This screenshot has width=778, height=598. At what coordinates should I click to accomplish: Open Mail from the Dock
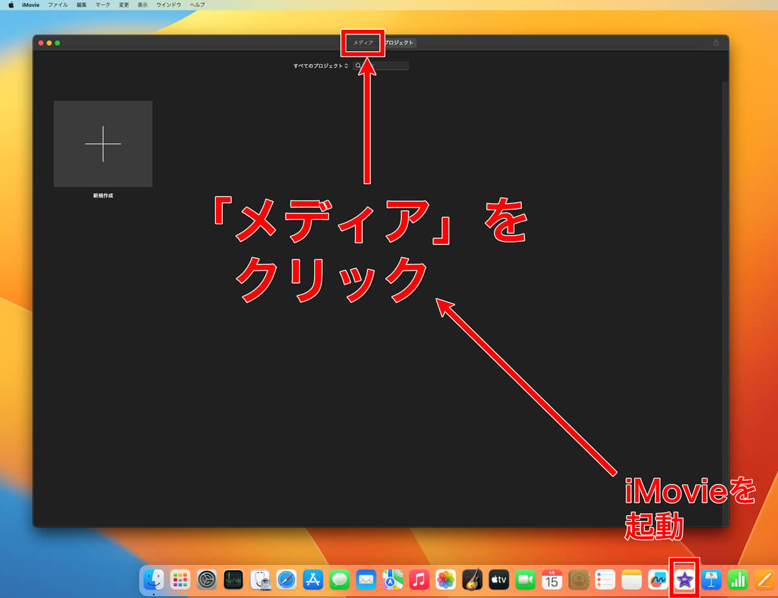point(366,579)
